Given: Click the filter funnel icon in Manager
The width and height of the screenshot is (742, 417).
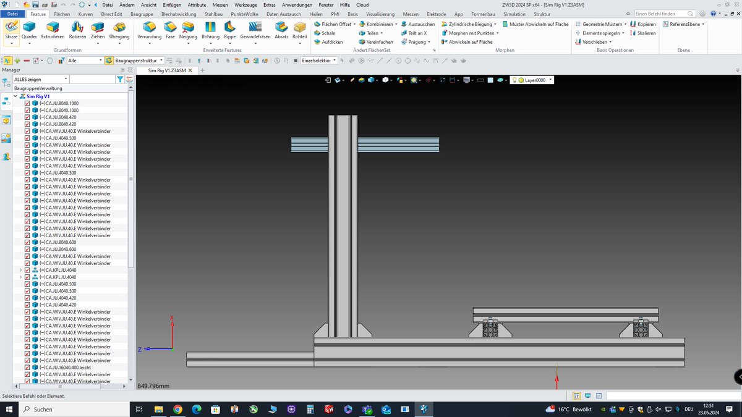Looking at the screenshot, I should tap(120, 79).
